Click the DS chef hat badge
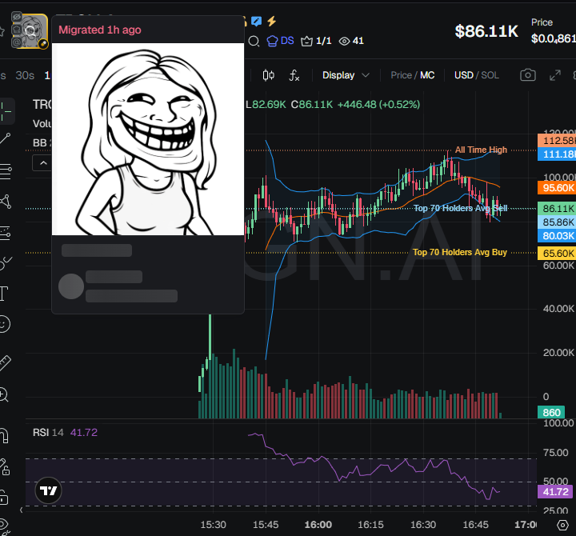This screenshot has width=576, height=536. (x=280, y=41)
